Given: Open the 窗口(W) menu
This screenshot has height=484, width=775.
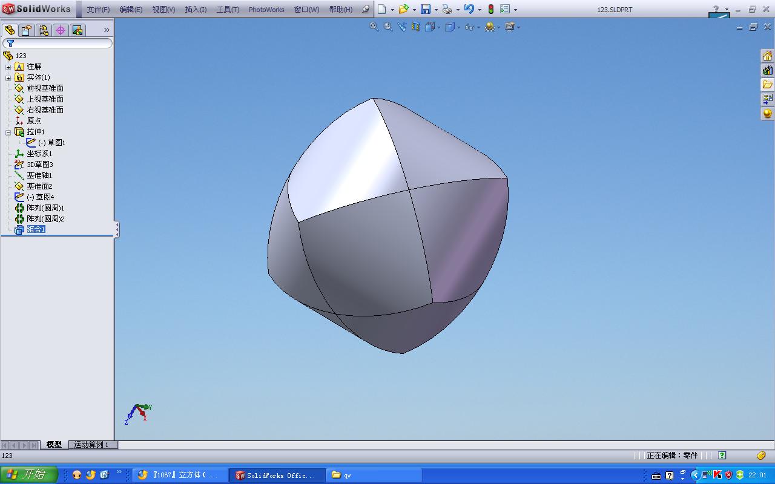Looking at the screenshot, I should tap(306, 10).
